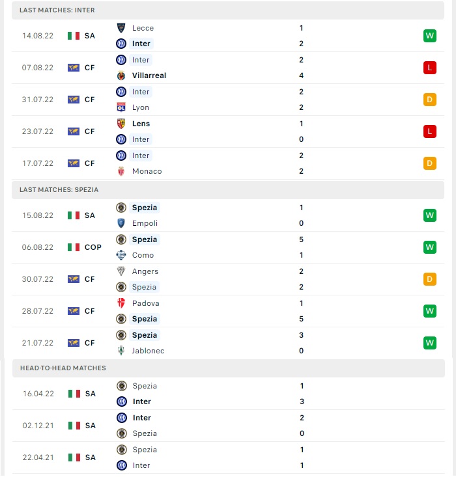Click the Padova club shield icon
This screenshot has width=456, height=477.
121,303
